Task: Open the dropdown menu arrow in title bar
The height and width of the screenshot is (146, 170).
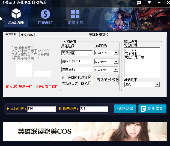Action: pyautogui.click(x=150, y=2)
